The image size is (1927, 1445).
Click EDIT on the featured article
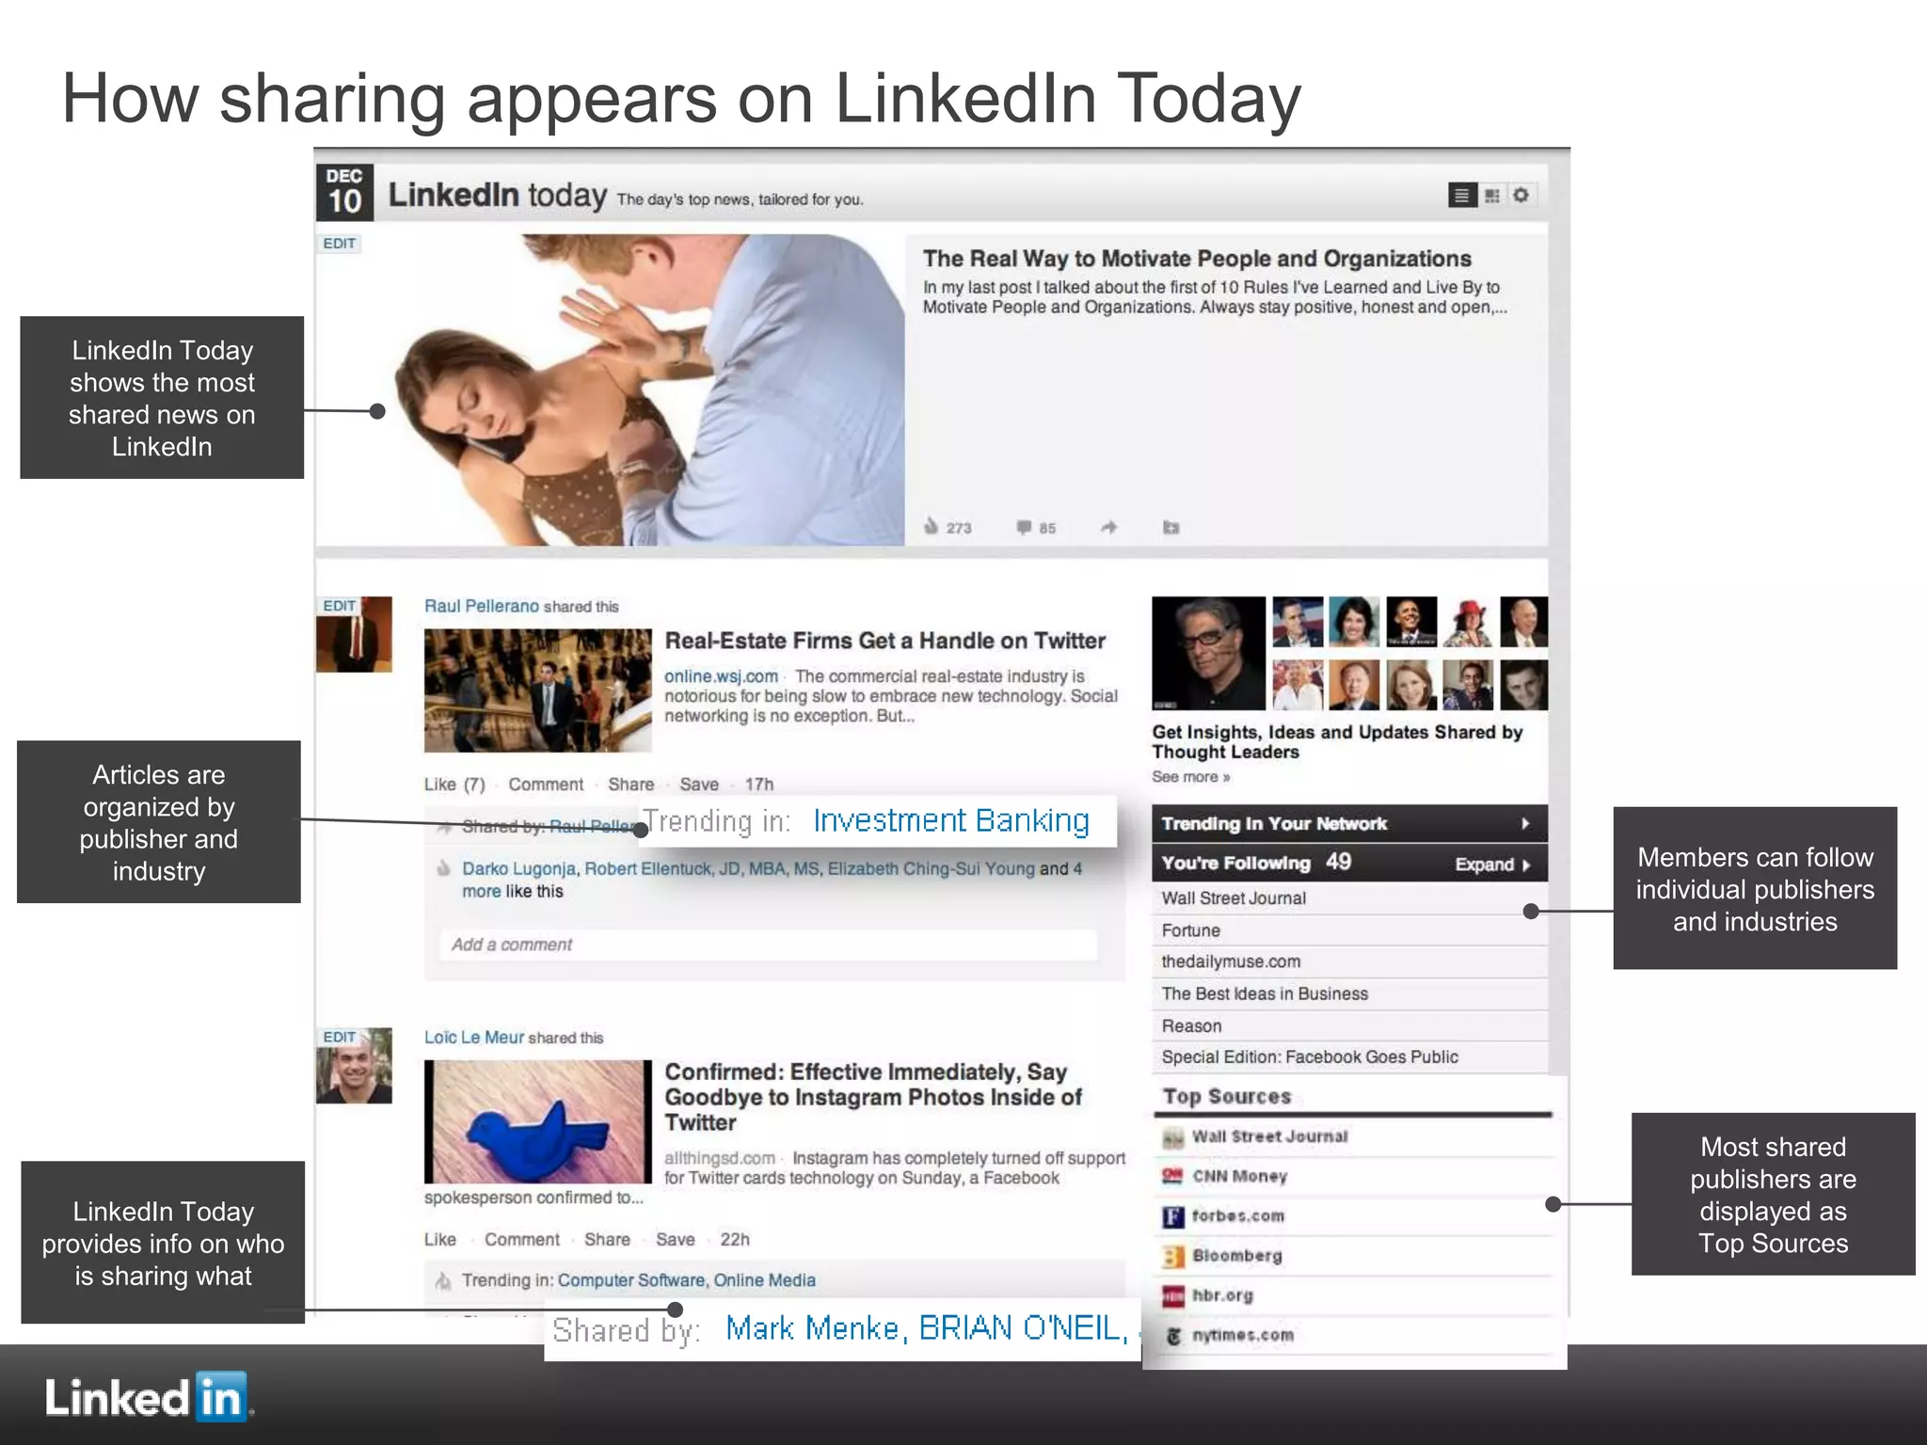tap(340, 244)
